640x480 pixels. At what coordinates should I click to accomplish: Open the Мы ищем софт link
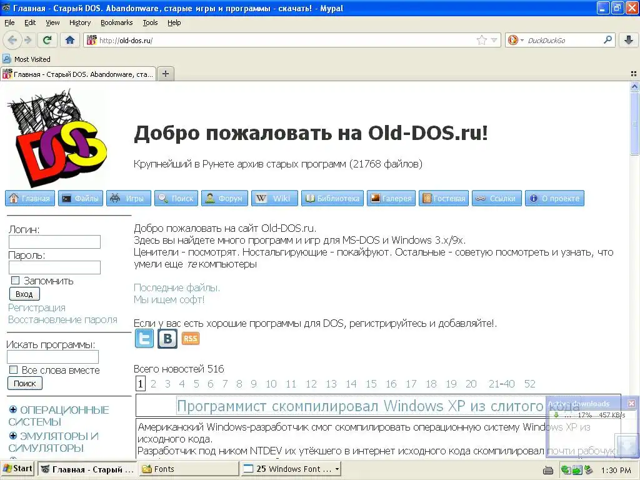pos(169,299)
